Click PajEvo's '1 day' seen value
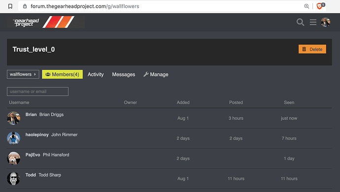Screen dimensions: 340x192 [x=289, y=159]
